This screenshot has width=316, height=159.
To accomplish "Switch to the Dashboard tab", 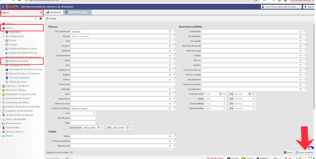I will pyautogui.click(x=53, y=12).
